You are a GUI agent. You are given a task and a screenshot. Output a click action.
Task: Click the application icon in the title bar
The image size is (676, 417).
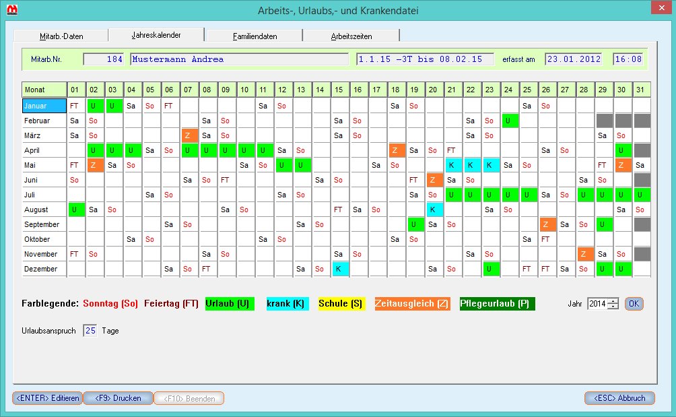(x=12, y=9)
